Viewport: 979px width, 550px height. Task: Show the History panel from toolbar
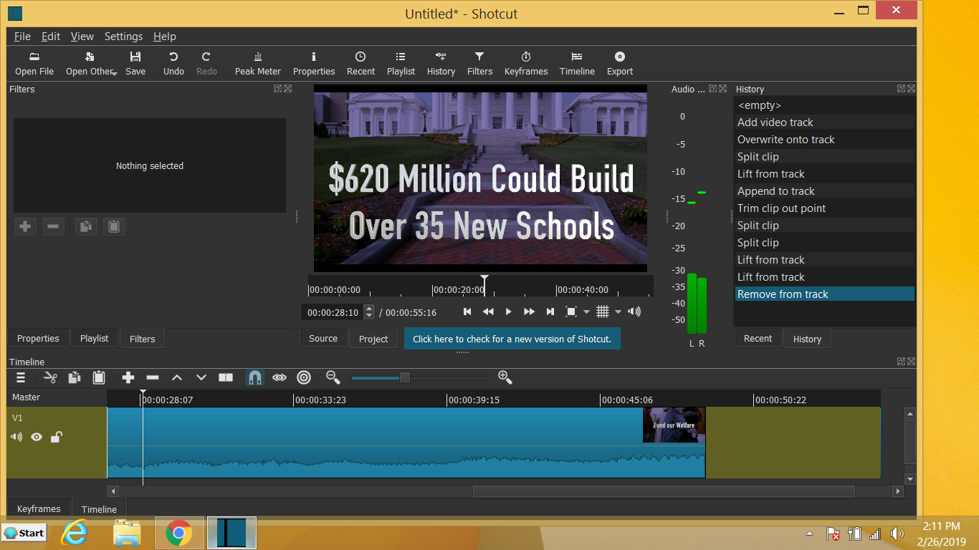(441, 63)
